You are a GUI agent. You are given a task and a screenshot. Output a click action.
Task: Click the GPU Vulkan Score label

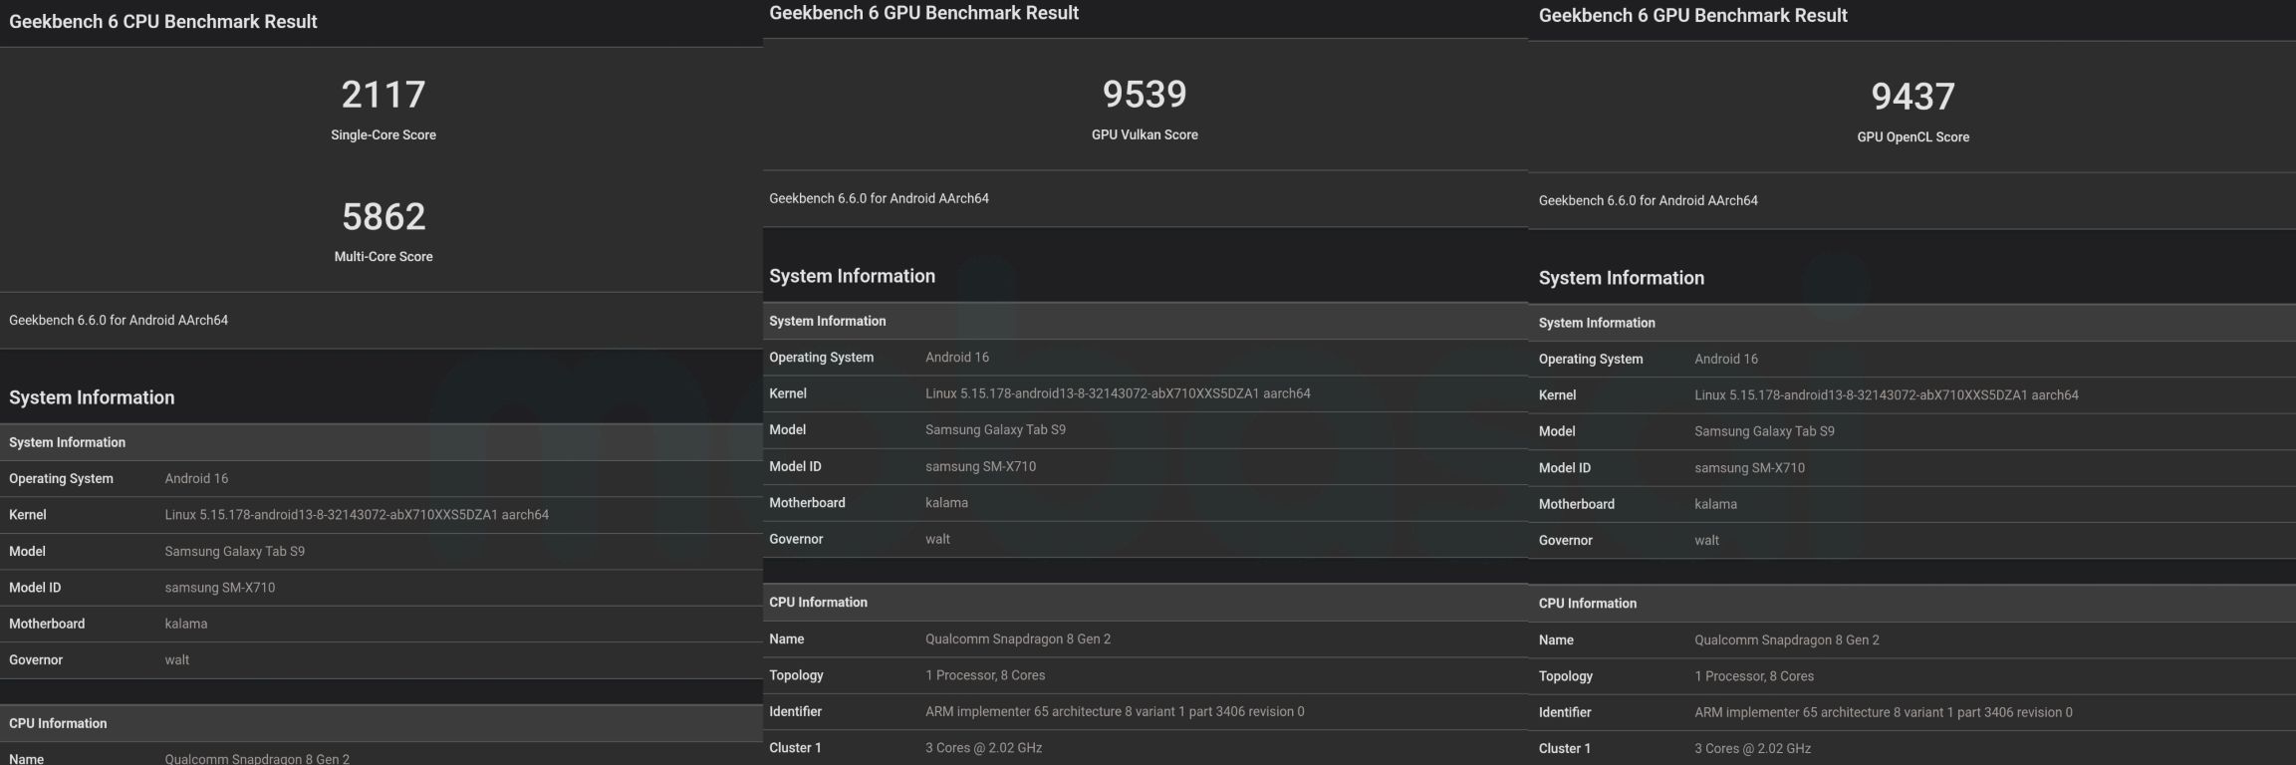1145,135
